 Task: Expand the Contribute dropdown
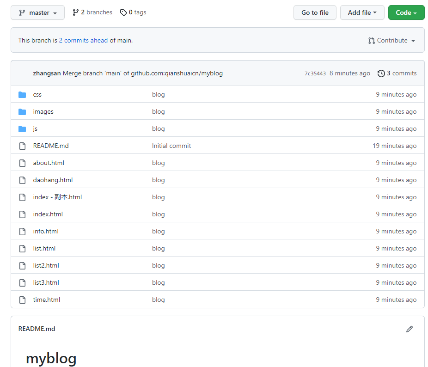click(391, 40)
